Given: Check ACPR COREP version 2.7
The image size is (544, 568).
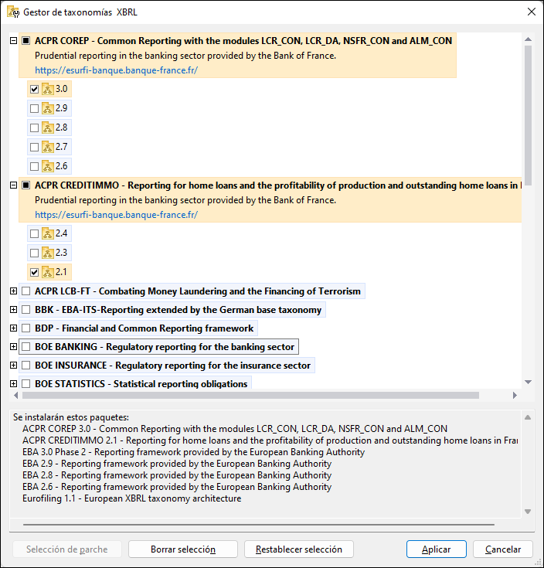Looking at the screenshot, I should click(x=35, y=147).
